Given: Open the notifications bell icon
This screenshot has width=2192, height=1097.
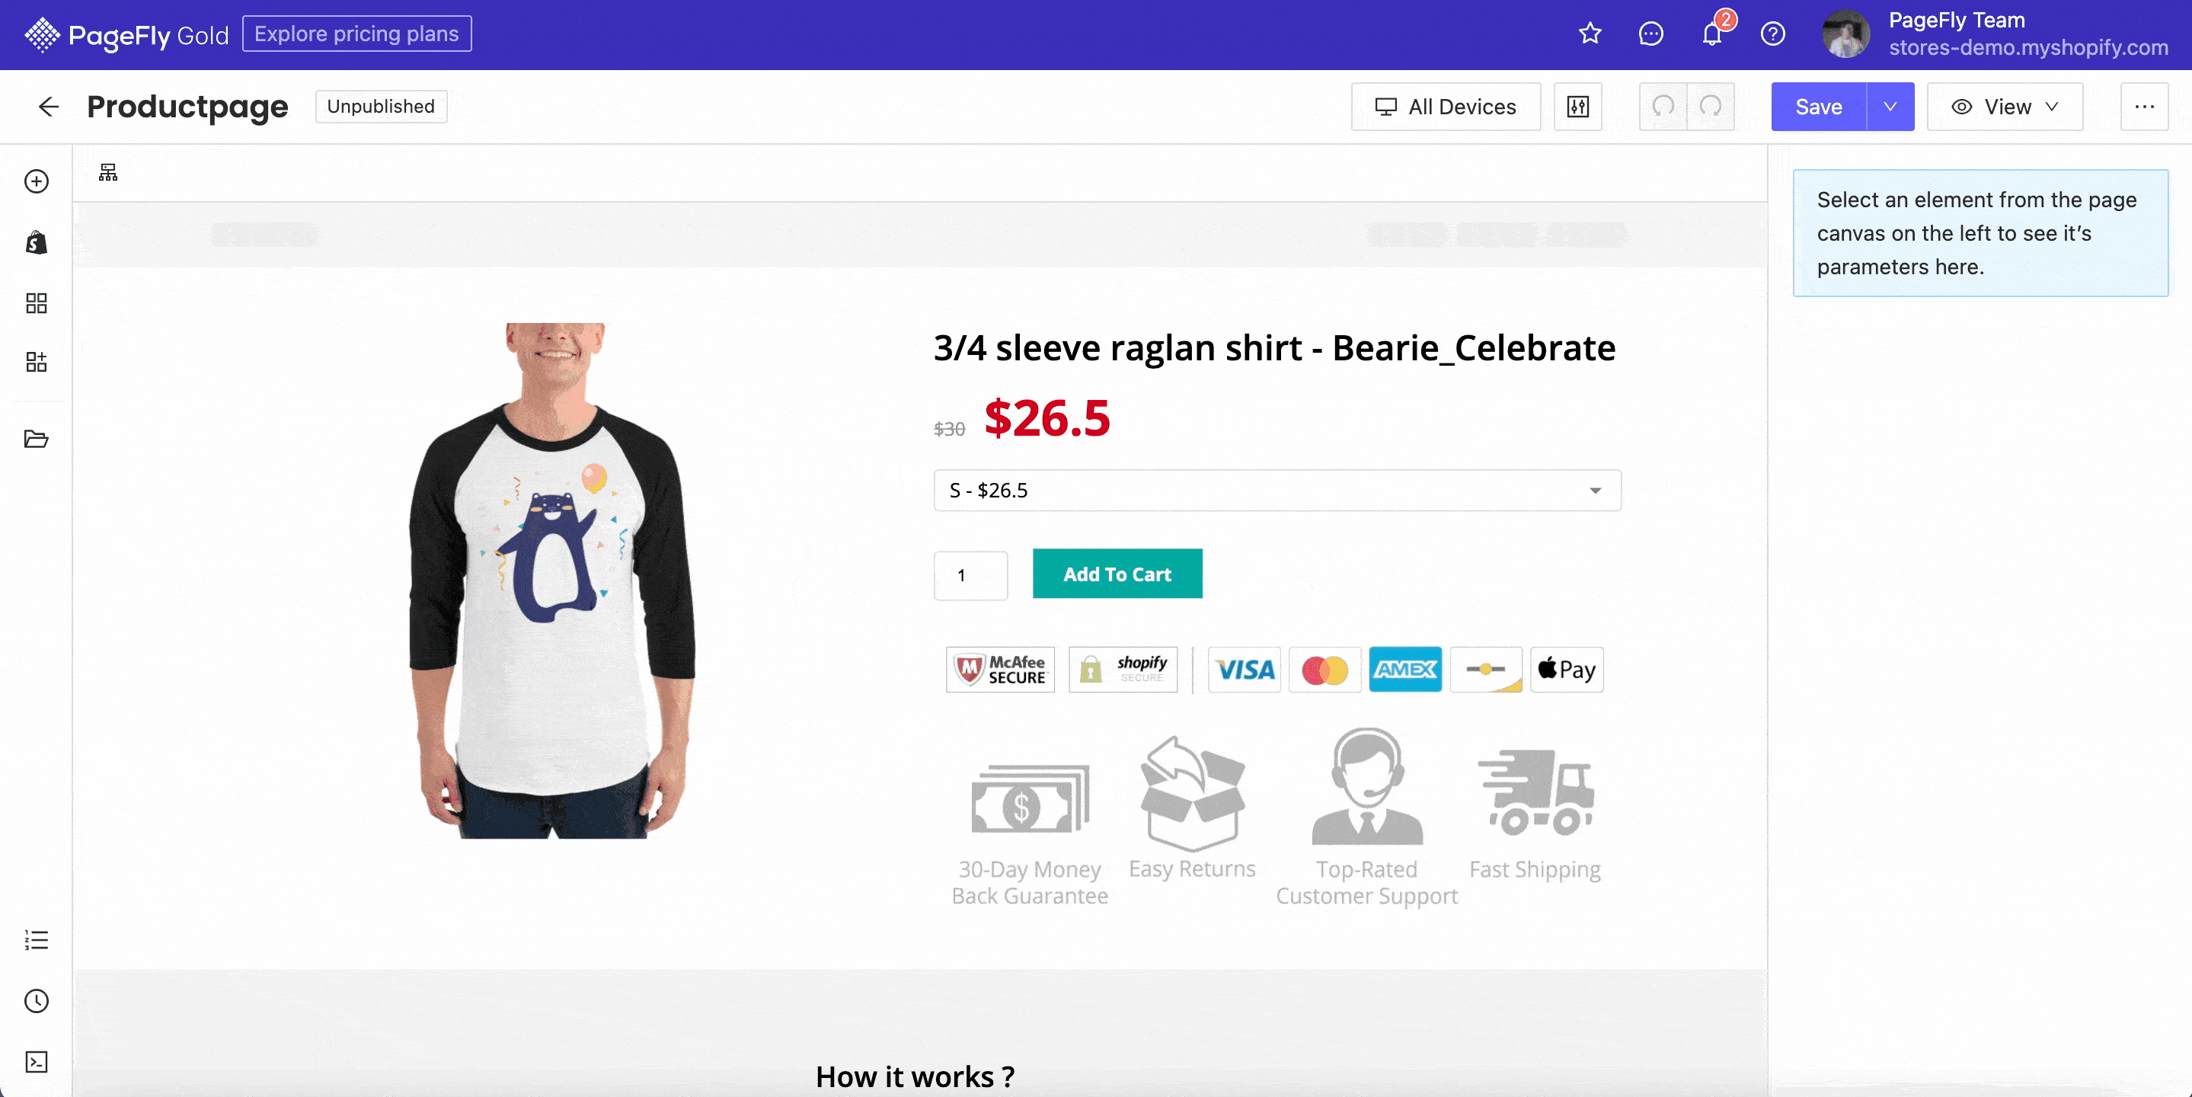Looking at the screenshot, I should click(x=1712, y=34).
